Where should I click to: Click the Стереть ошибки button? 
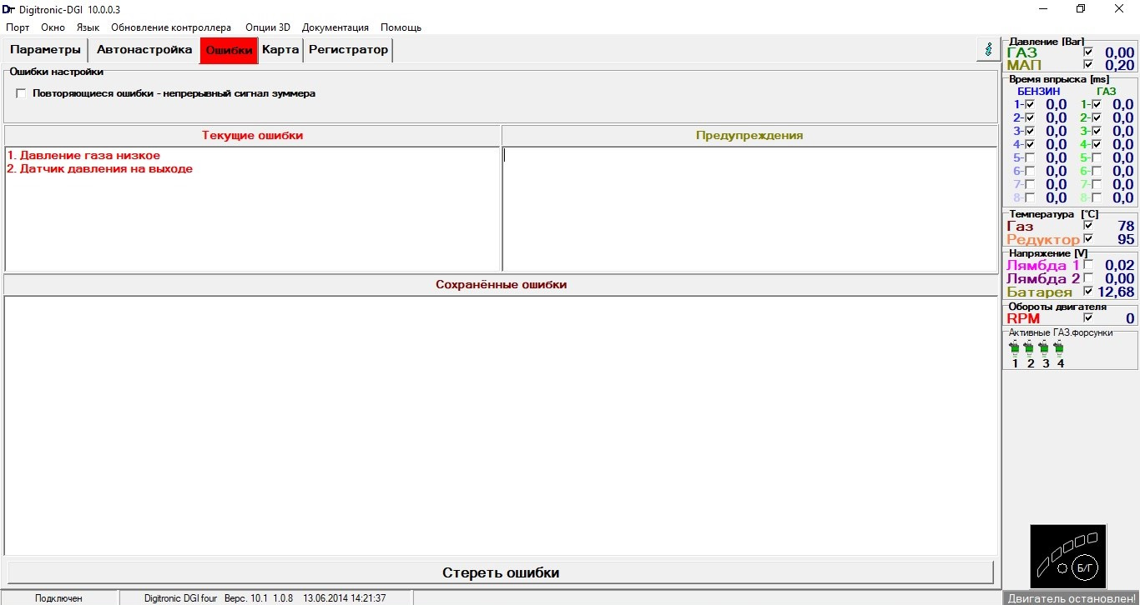[501, 572]
